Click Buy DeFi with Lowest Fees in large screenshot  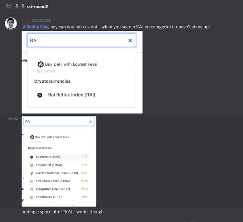click(x=71, y=64)
